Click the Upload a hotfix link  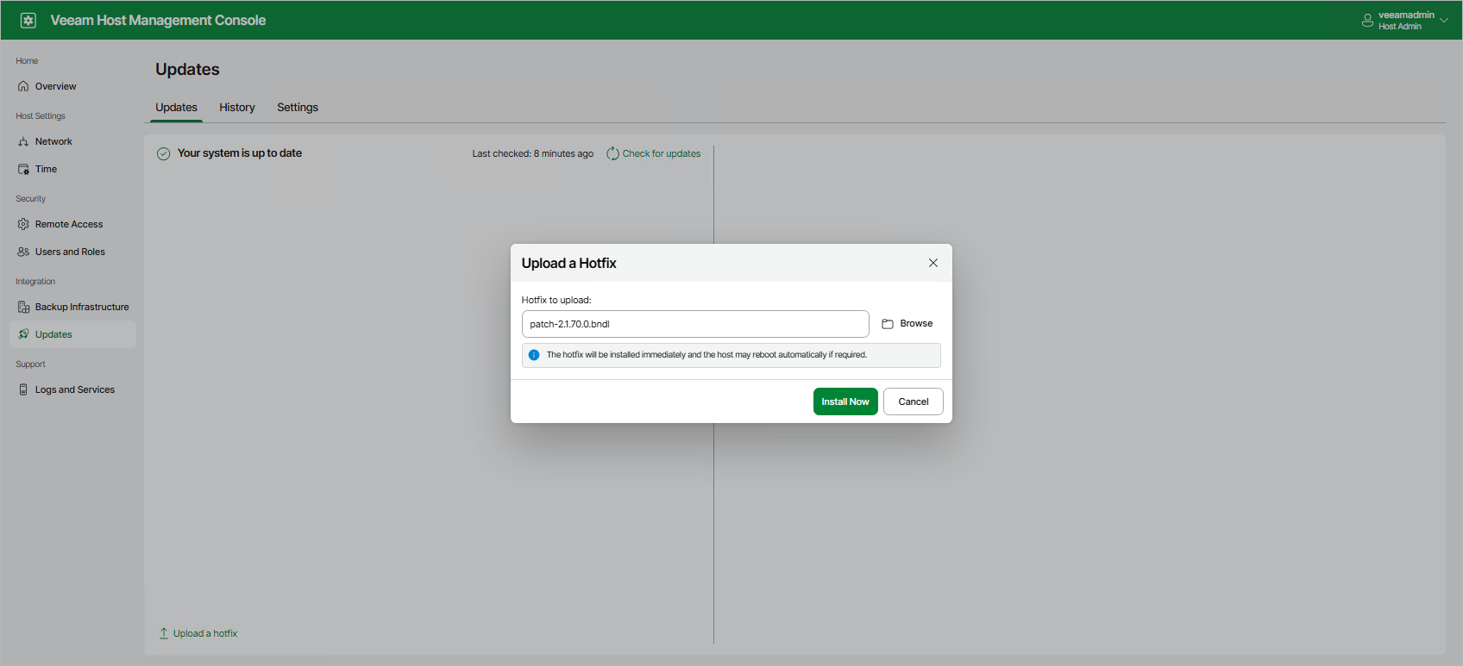pyautogui.click(x=205, y=633)
